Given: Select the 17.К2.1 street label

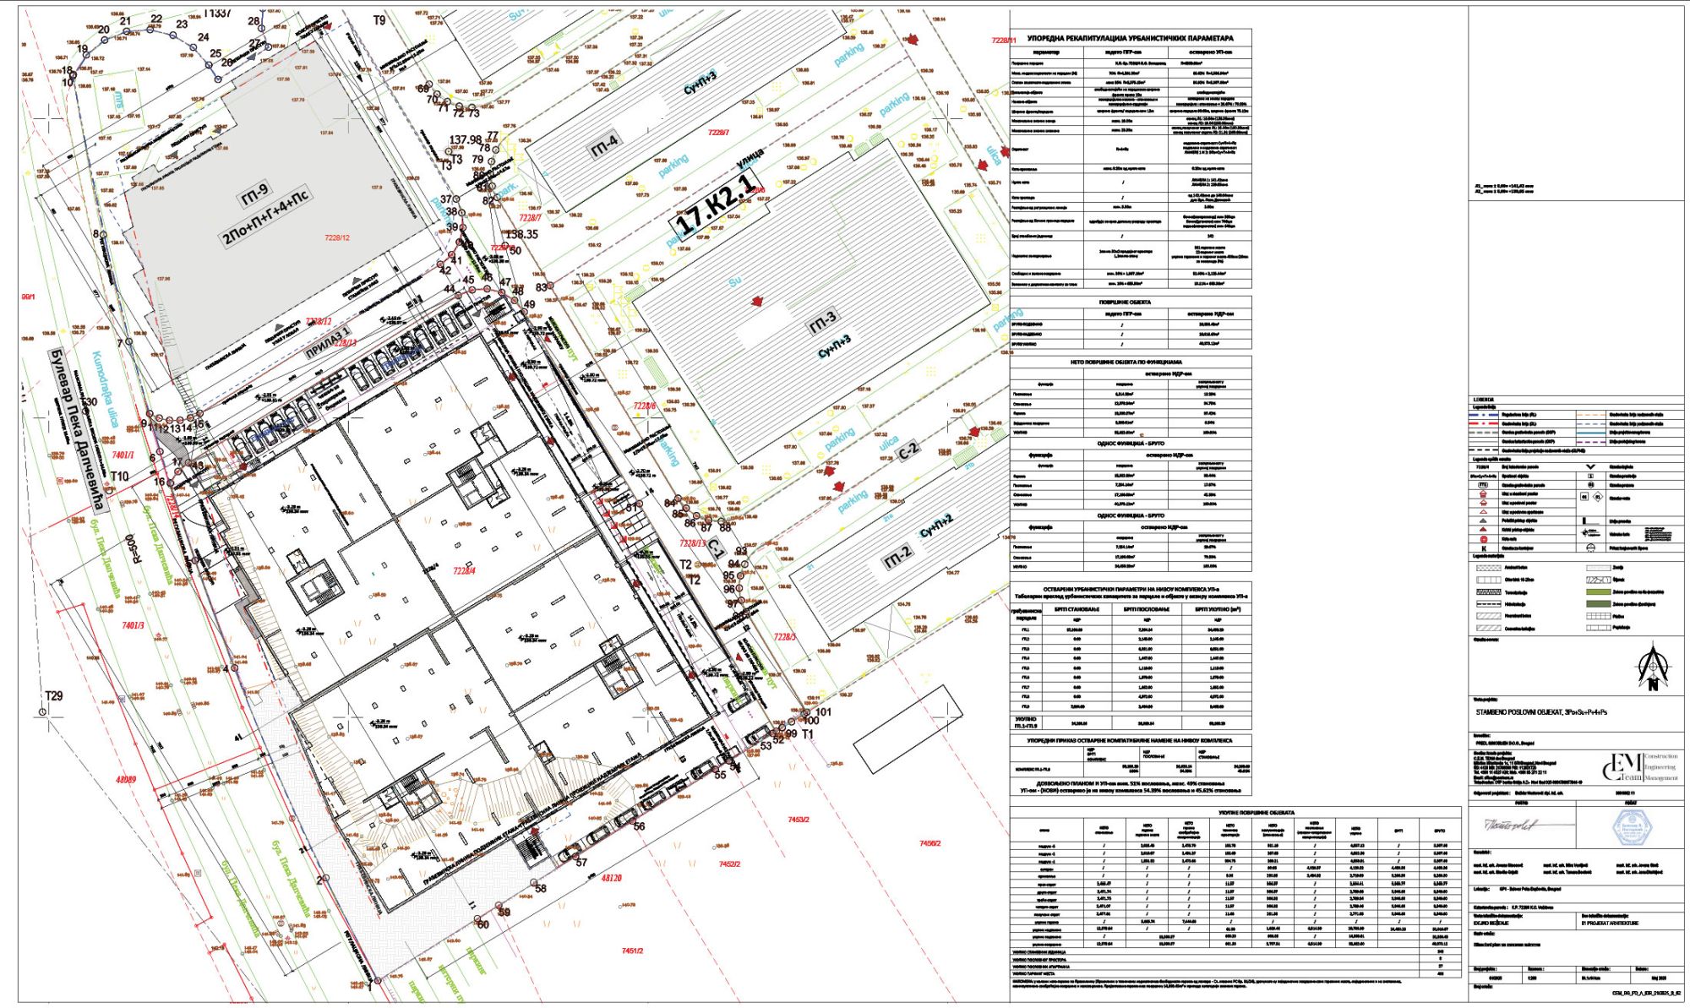Looking at the screenshot, I should click(x=716, y=206).
